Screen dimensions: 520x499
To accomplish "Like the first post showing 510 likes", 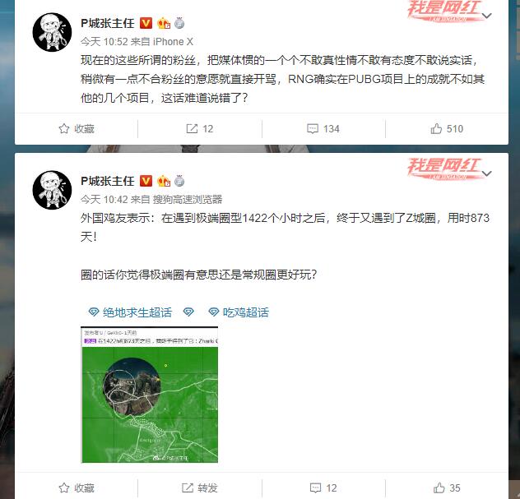I will (447, 128).
